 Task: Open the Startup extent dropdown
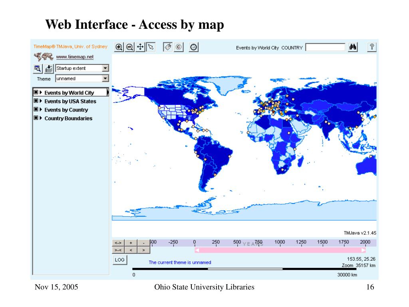coord(82,68)
